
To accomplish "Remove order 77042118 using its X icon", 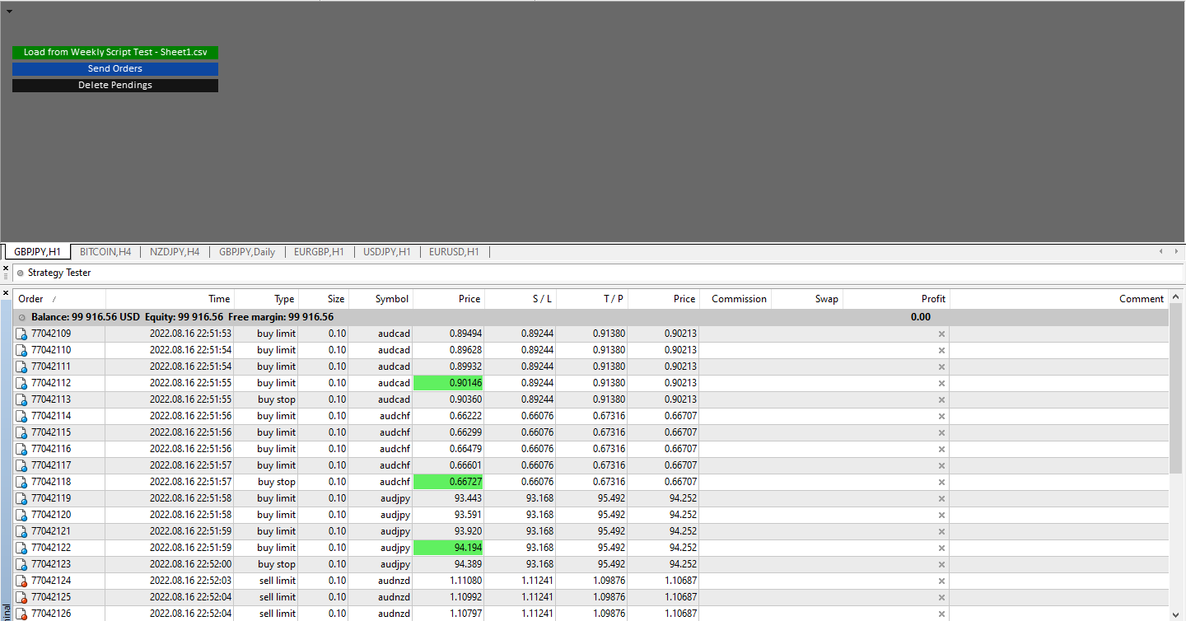I will coord(941,482).
